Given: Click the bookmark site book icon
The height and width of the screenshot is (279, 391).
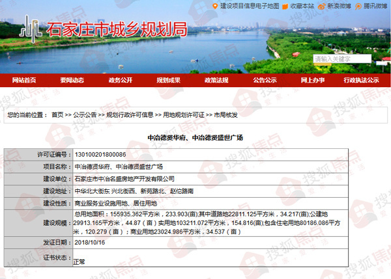Looking at the screenshot, I should [x=285, y=5].
